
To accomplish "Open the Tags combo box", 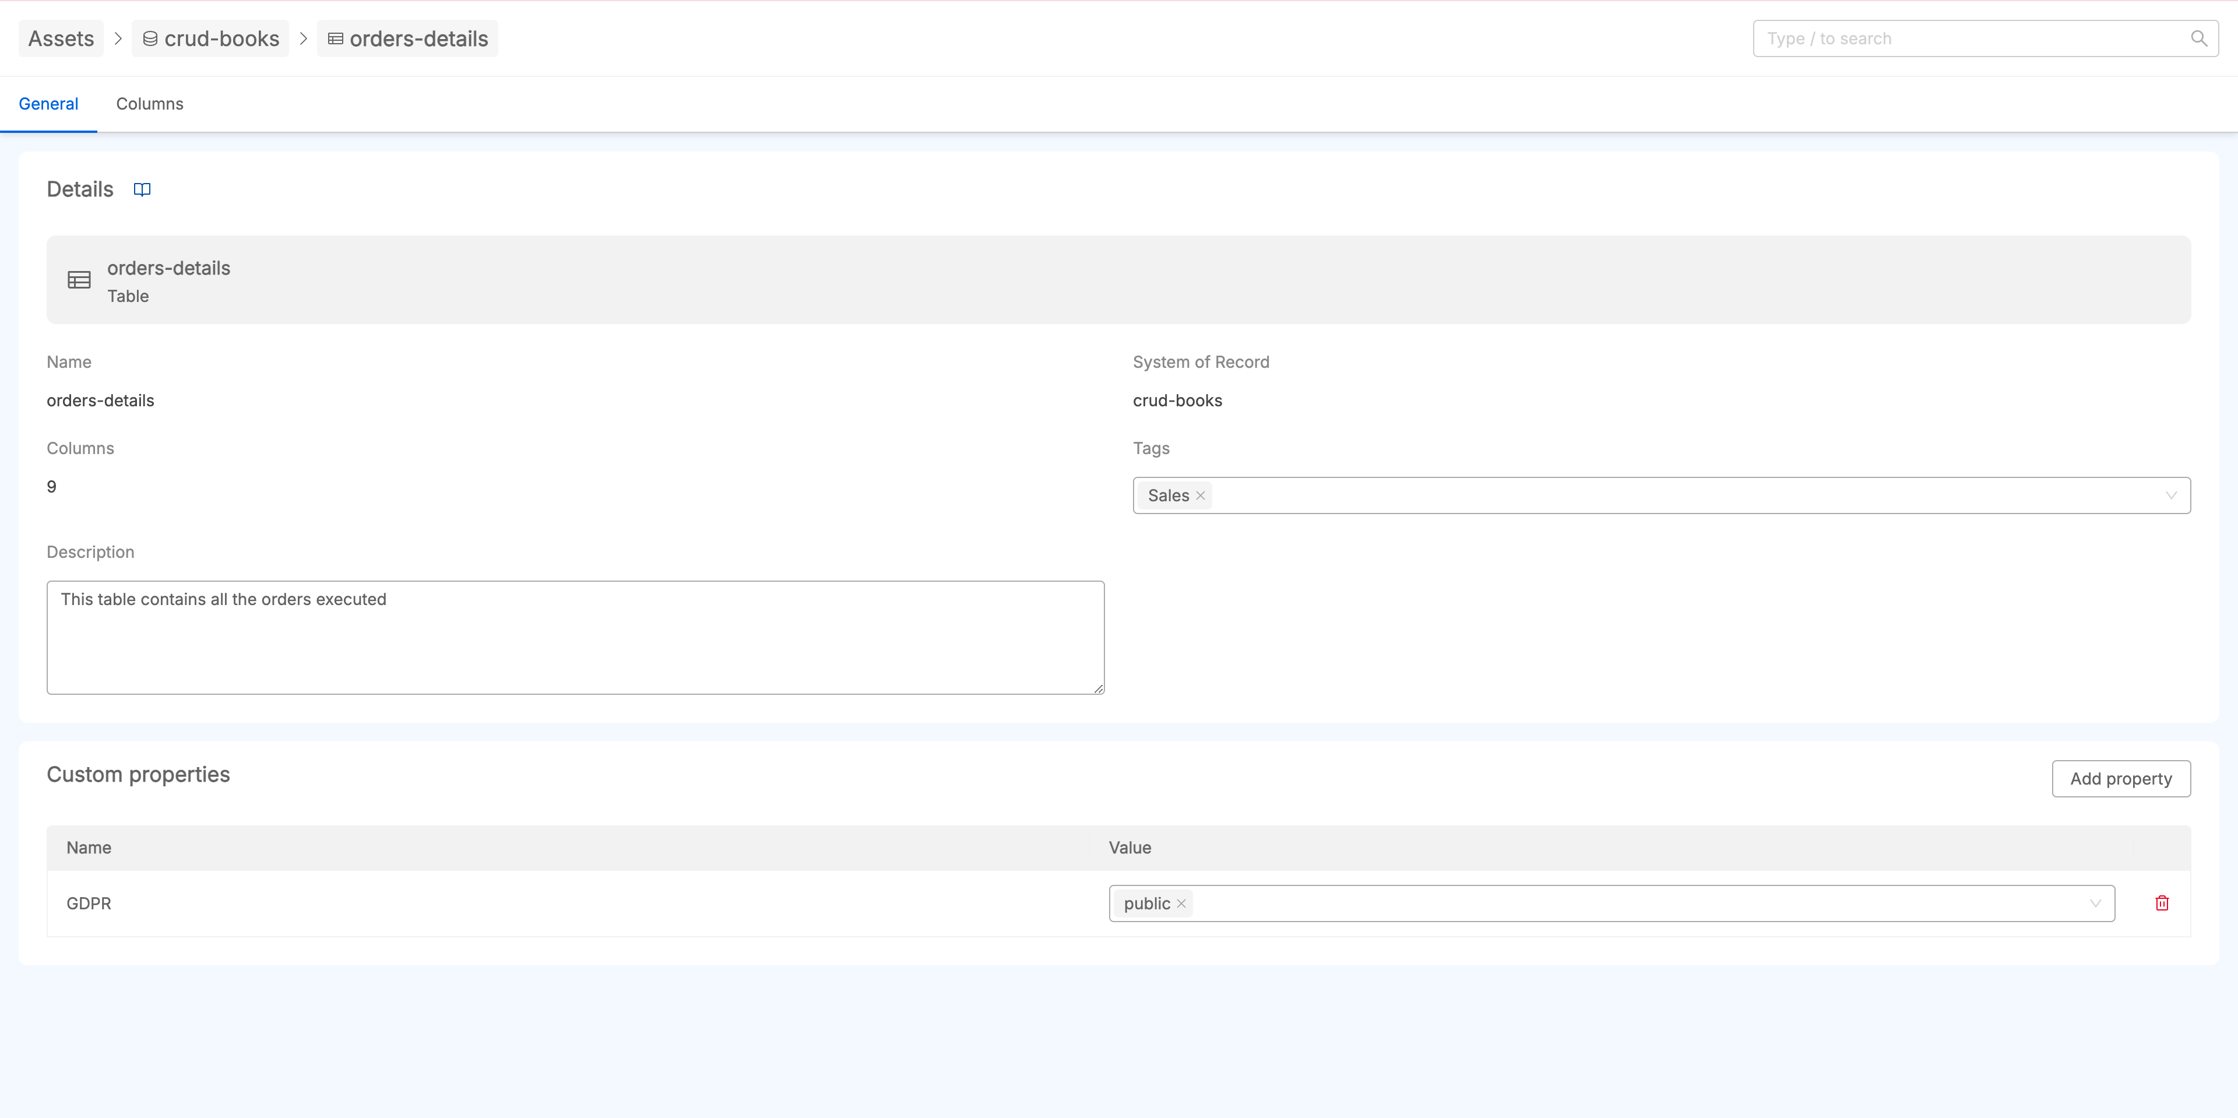I will 1661,495.
